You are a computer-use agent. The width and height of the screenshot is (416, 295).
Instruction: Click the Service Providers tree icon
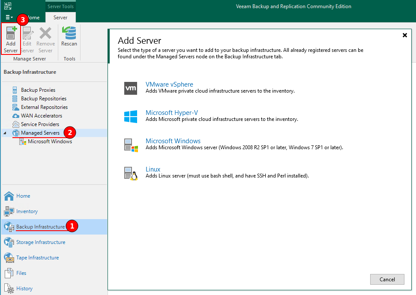click(x=16, y=124)
